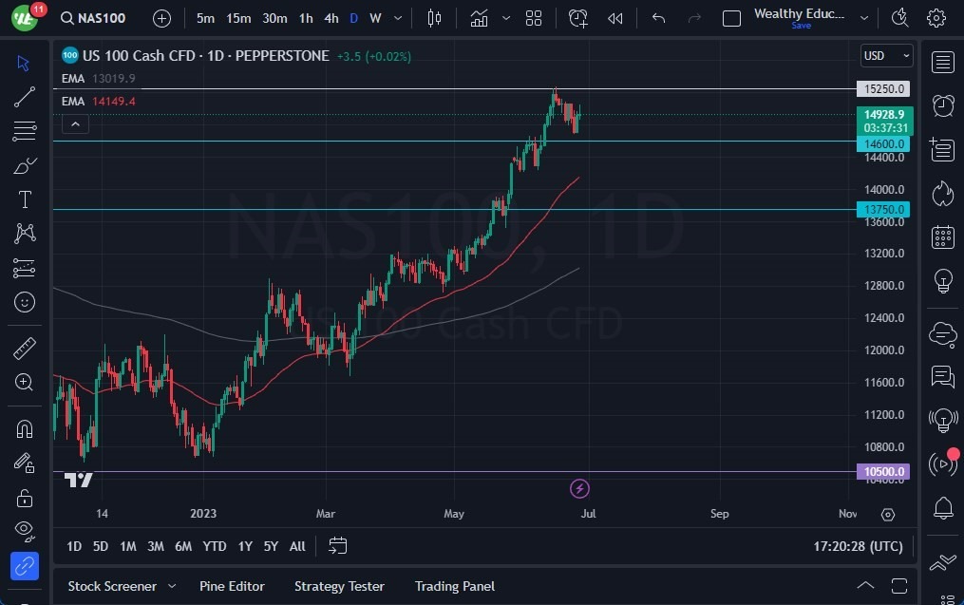Expand the timeframe interval dropdown arrow
This screenshot has height=605, width=964.
pyautogui.click(x=397, y=17)
